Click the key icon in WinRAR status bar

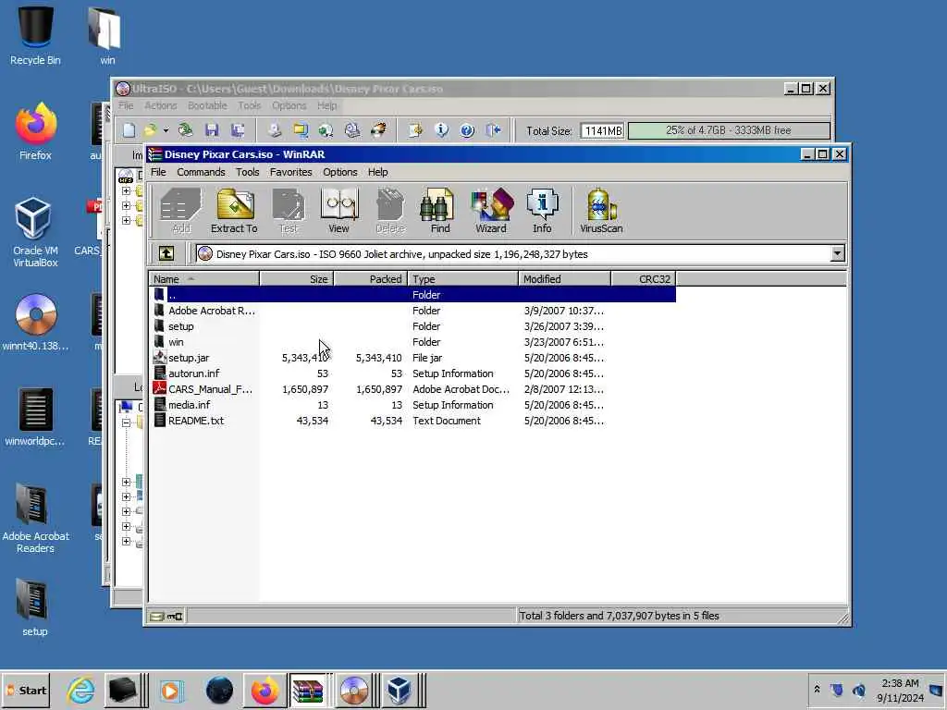point(175,616)
